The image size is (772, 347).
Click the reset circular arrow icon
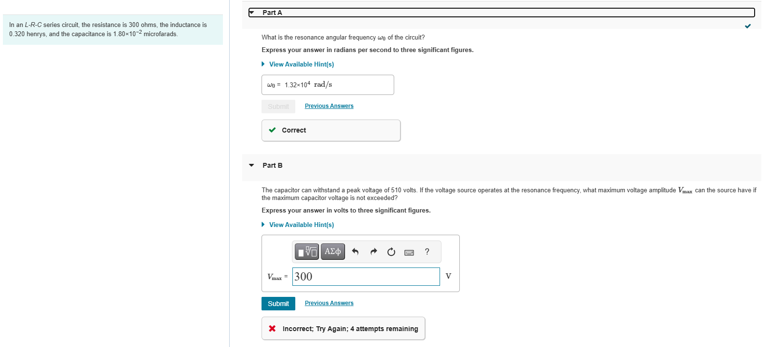point(391,252)
